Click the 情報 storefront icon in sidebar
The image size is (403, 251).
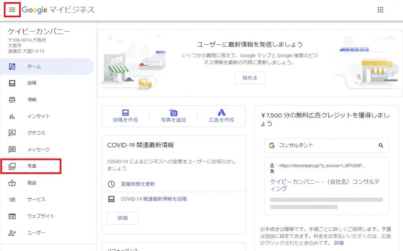point(12,100)
